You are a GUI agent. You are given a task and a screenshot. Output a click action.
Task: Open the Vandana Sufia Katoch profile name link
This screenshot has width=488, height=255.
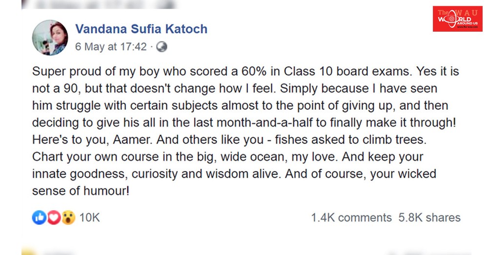141,29
